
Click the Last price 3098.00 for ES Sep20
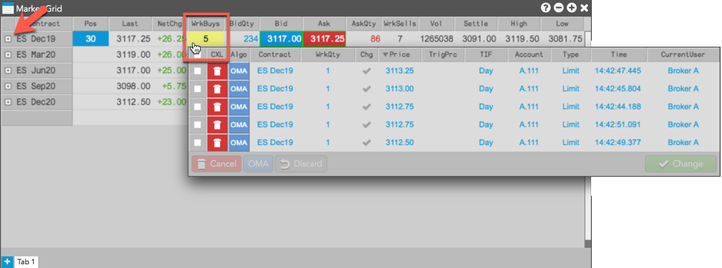[133, 86]
